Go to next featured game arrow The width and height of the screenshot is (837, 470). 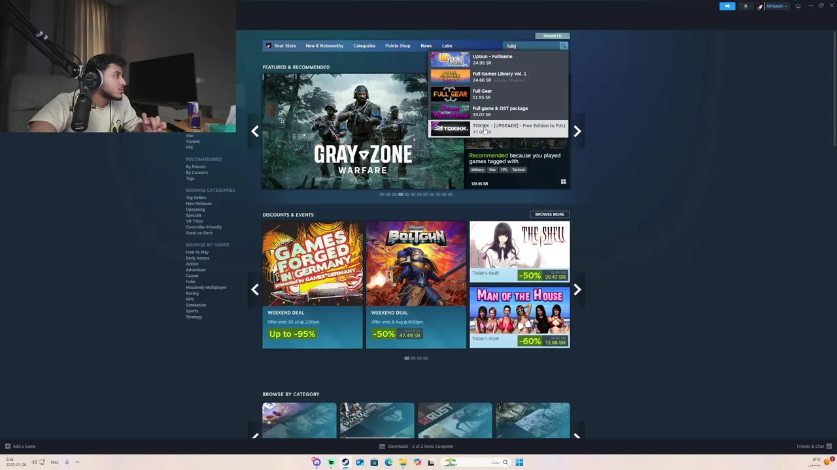(x=577, y=131)
